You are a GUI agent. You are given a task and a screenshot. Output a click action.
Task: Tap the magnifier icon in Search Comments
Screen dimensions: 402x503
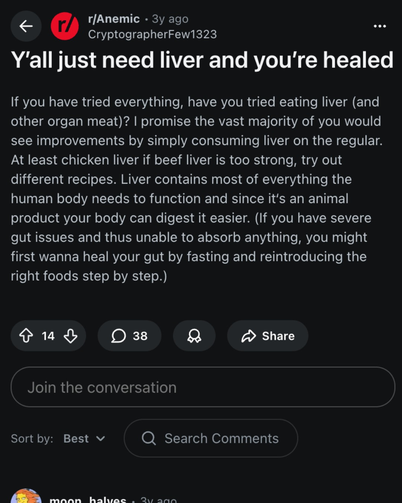[149, 438]
